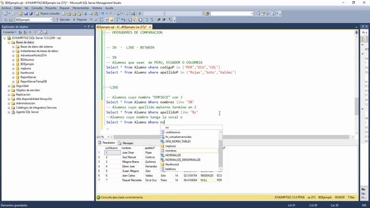Select 'NORMALIZE_DENORMALIZE' in autocomplete list
Screen dimensions: 370x208
click(x=190, y=159)
